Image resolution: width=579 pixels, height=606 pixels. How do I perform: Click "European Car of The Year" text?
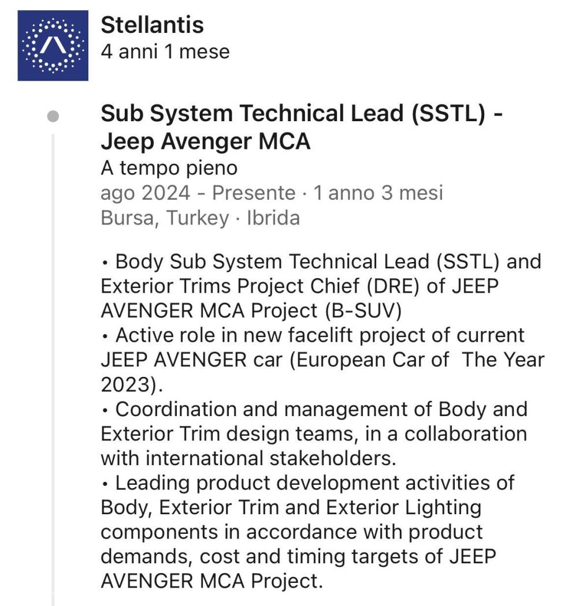(416, 359)
